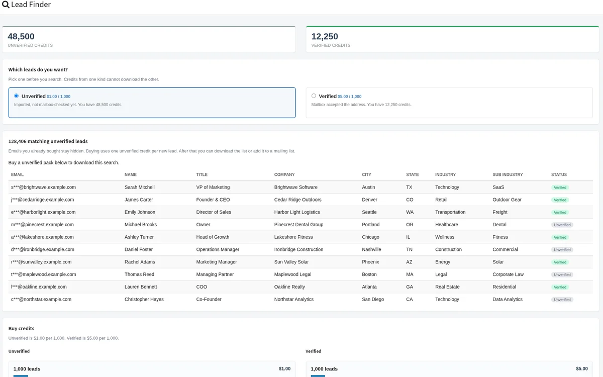Viewport: 603px width, 377px height.
Task: Click the company Pinecrest Dental Group
Action: (299, 225)
